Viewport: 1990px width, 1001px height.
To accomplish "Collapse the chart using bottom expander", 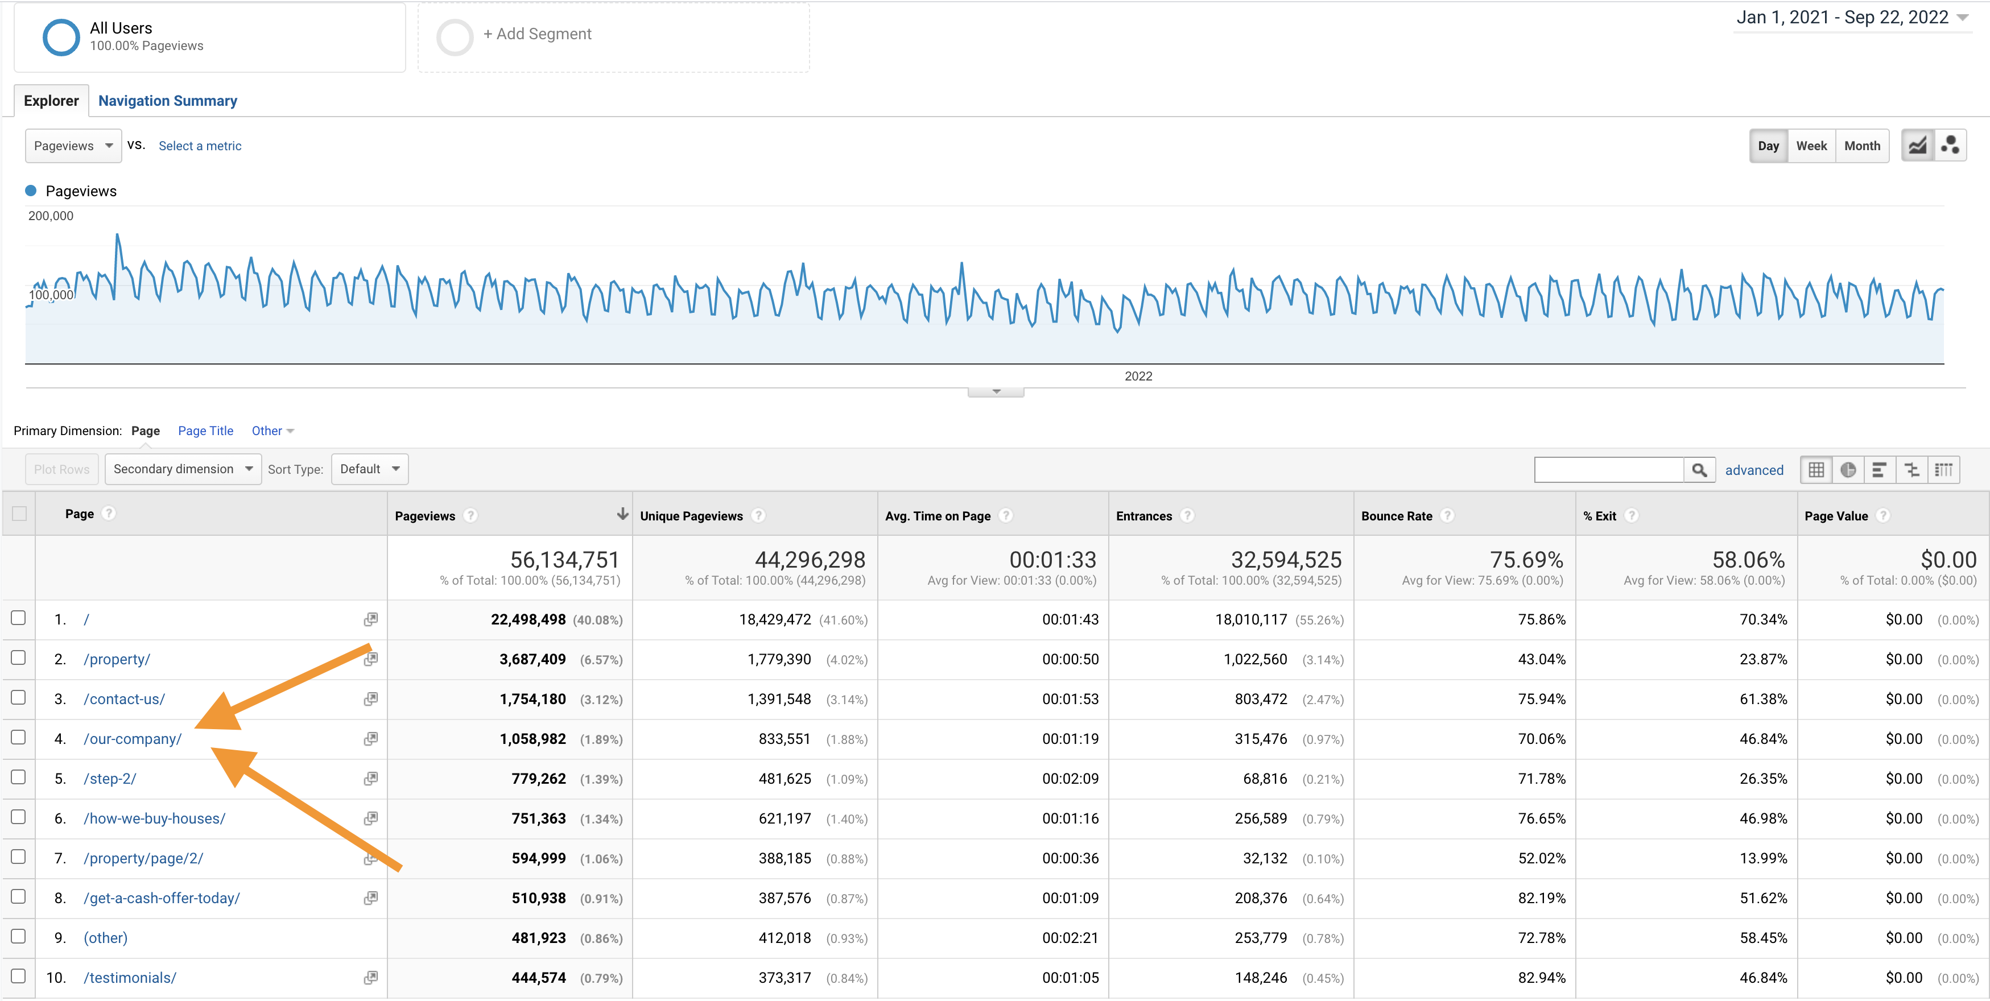I will tap(996, 392).
